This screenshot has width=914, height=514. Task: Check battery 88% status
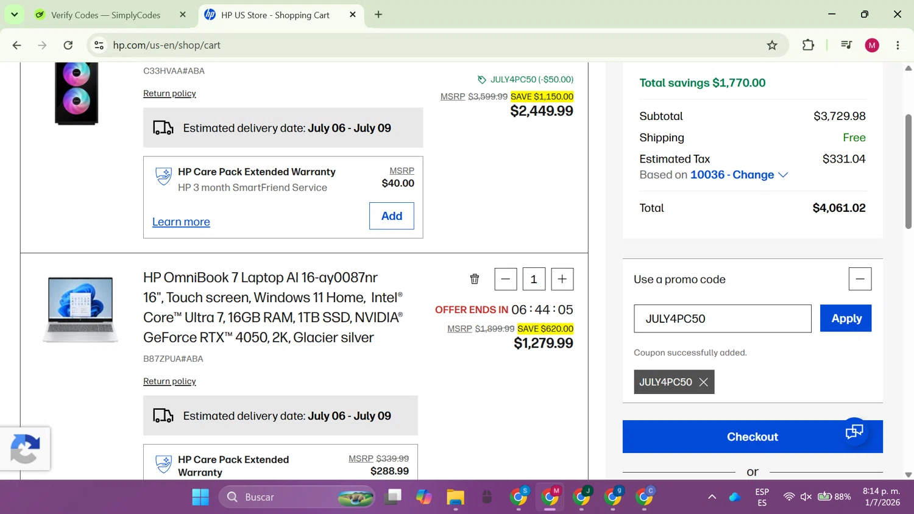(x=835, y=497)
